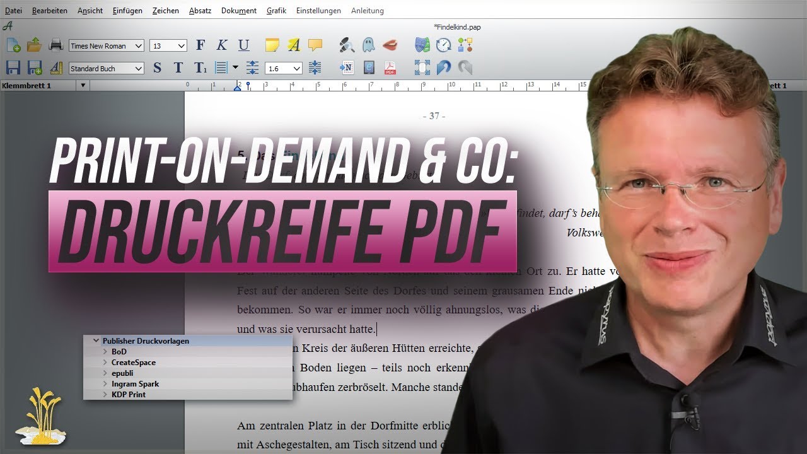
Task: Click the text line ending 'verursacht hatte.'
Action: pos(306,329)
